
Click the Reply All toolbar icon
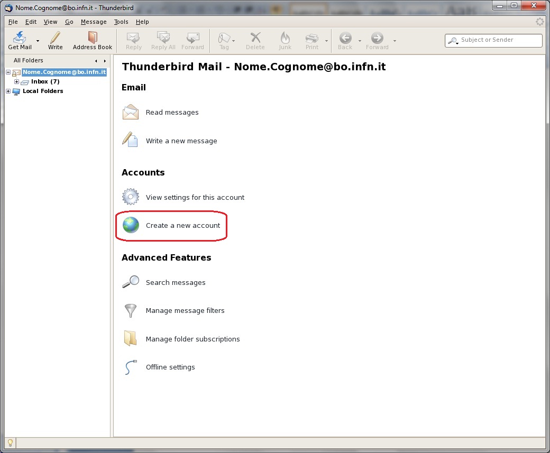pyautogui.click(x=163, y=37)
